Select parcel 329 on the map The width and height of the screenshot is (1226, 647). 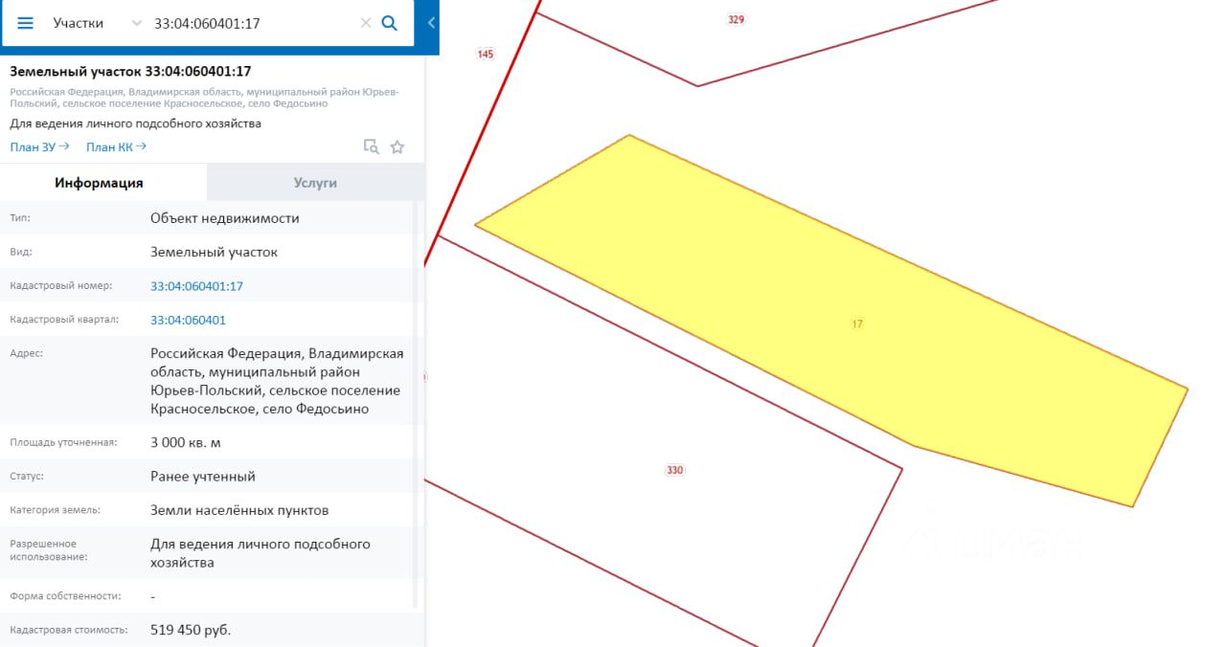[x=736, y=19]
